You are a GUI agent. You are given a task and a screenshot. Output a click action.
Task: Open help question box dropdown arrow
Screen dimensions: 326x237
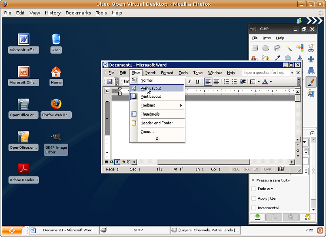(x=292, y=73)
